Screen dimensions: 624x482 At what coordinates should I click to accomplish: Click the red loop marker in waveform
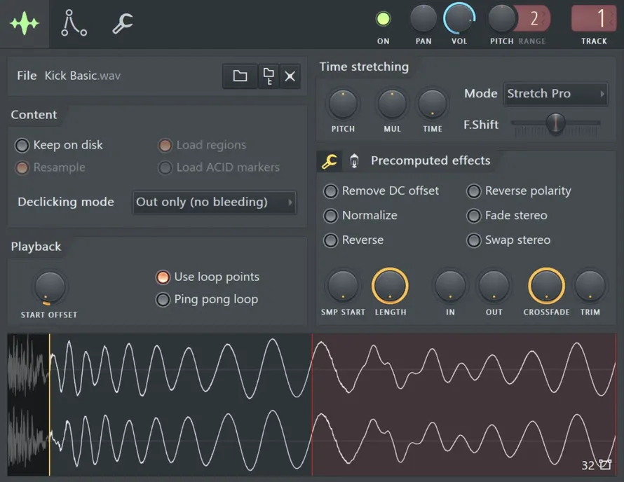point(312,404)
